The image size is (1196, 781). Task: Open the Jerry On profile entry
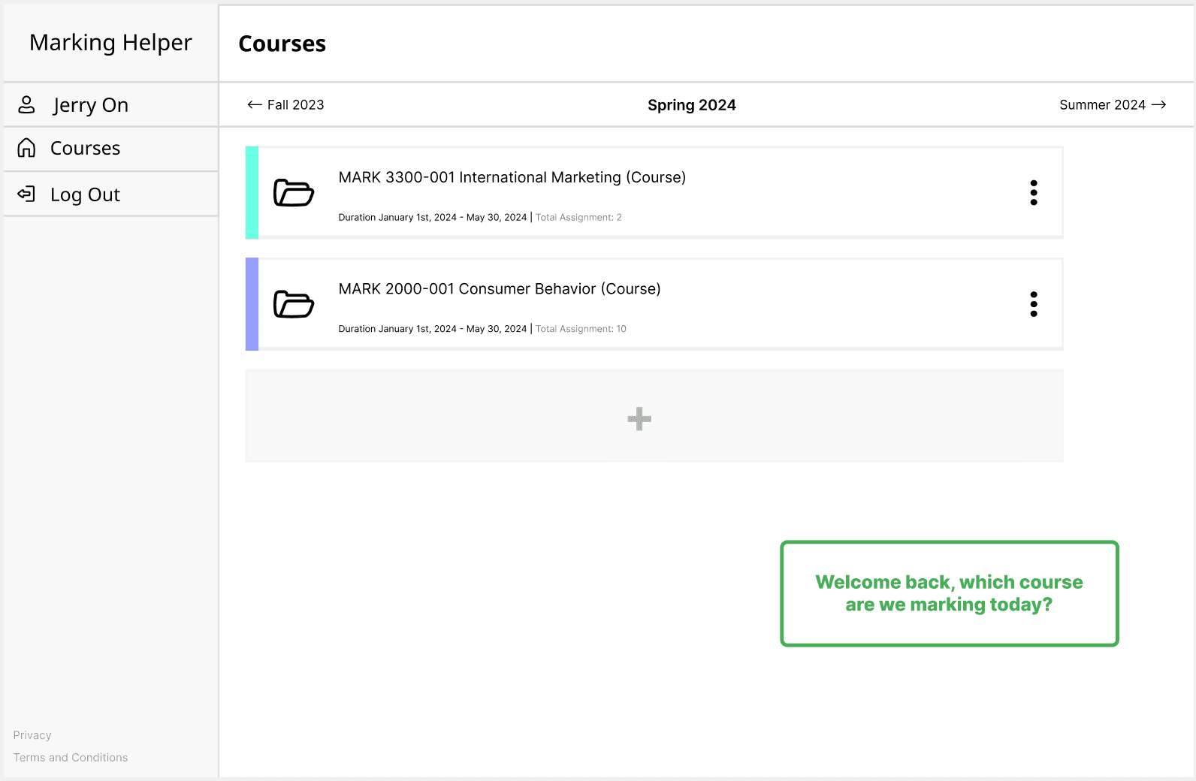coord(90,105)
